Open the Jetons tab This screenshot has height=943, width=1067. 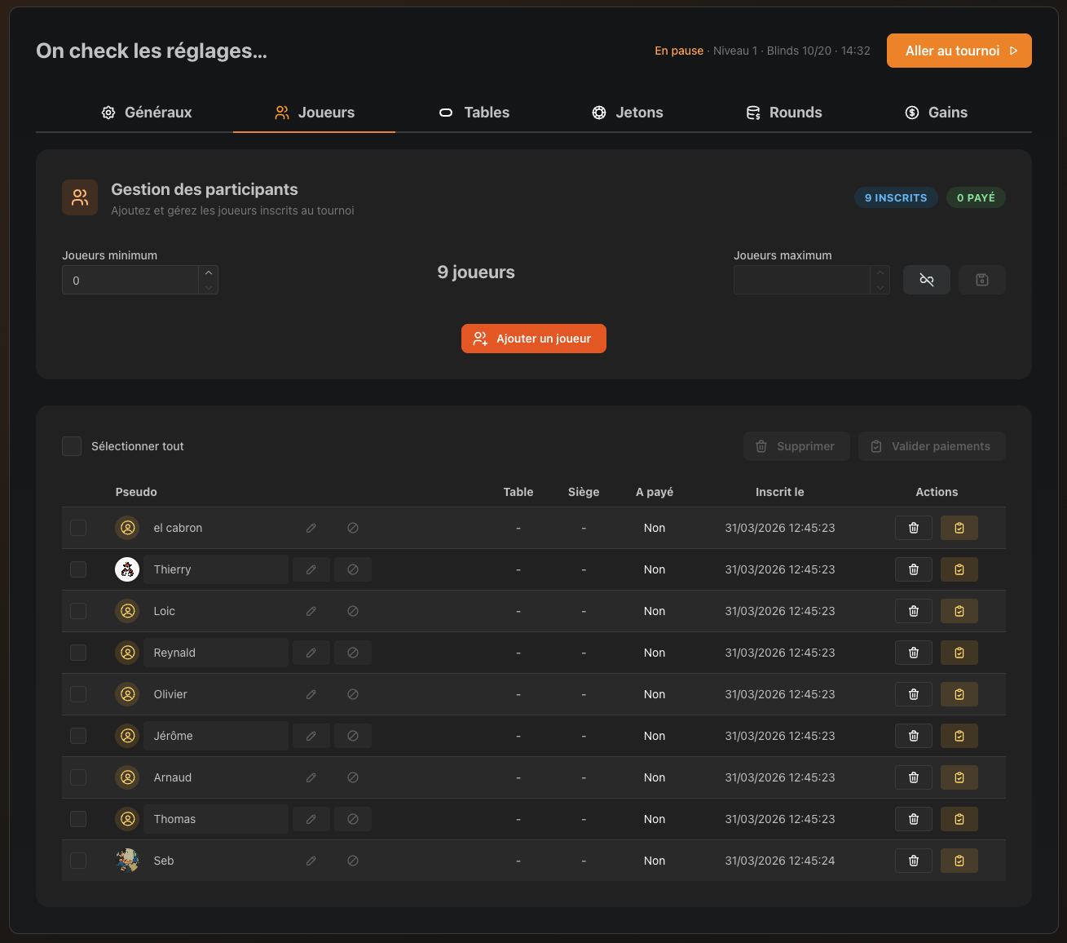point(628,113)
